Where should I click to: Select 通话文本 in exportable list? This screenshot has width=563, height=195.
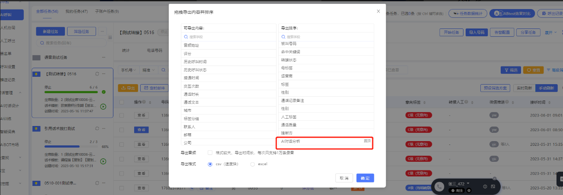[191, 102]
